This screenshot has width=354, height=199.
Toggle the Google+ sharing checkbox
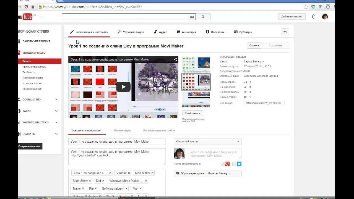223,164
